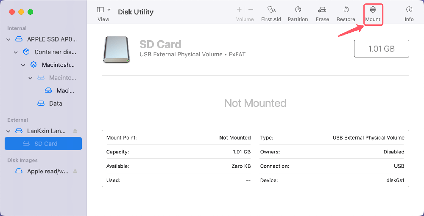
Task: Click the External section header
Action: (x=17, y=120)
